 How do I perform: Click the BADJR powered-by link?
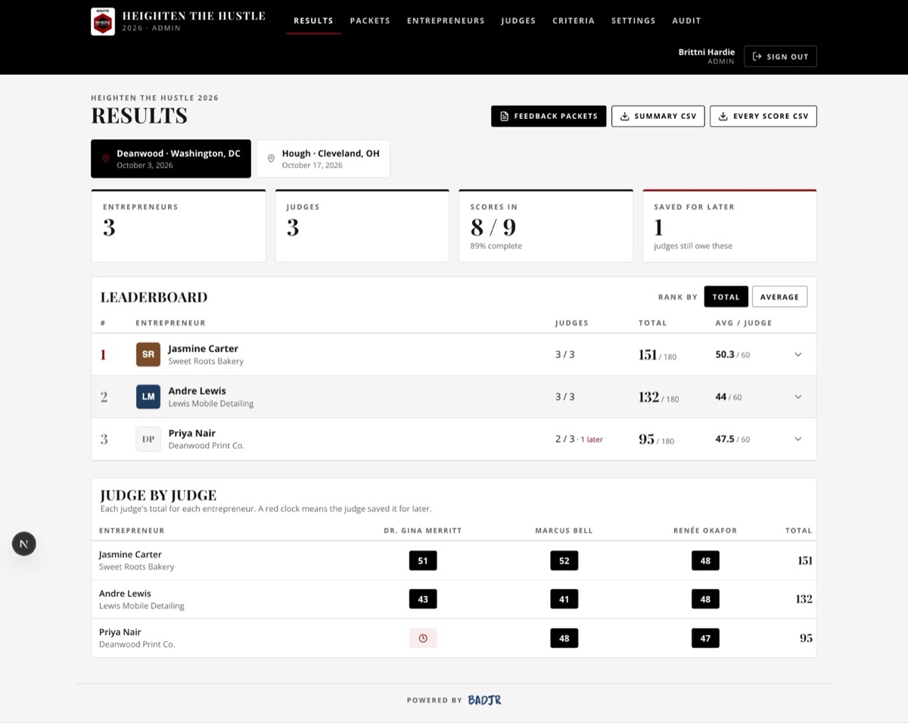point(484,700)
